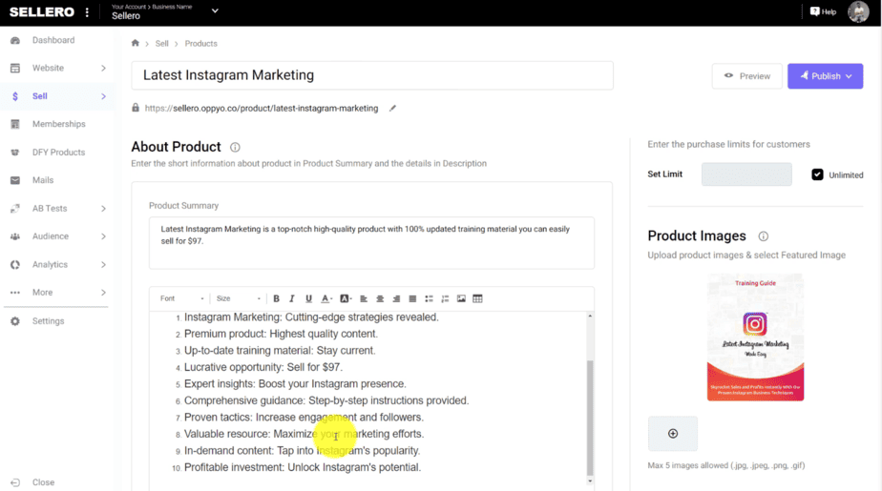This screenshot has height=491, width=882.
Task: Click the description editor scrollbar thumb
Action: click(x=590, y=418)
